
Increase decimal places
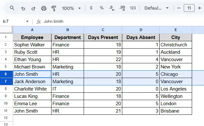coord(122,8)
